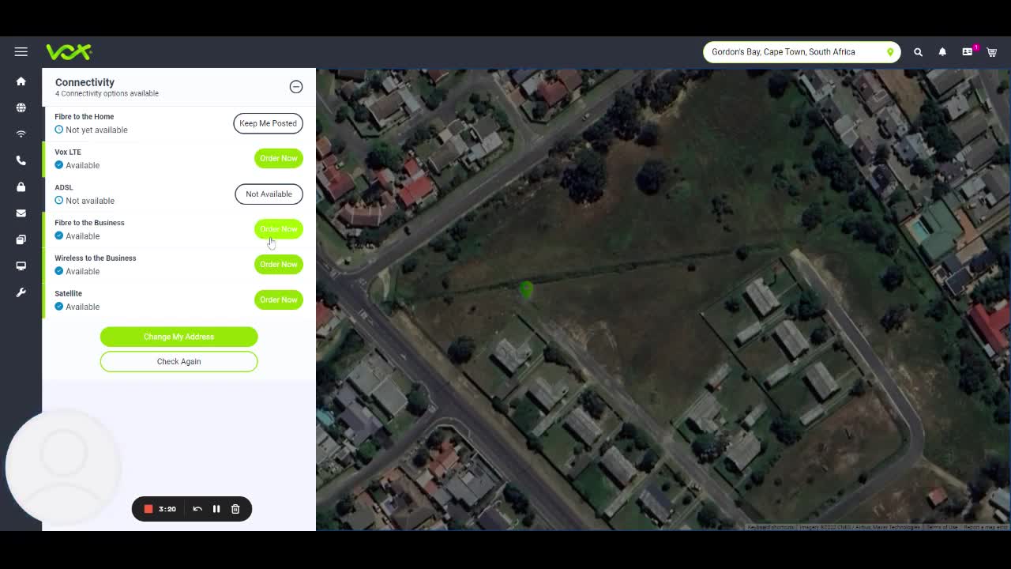Select Fibre to the Business label

tap(89, 223)
